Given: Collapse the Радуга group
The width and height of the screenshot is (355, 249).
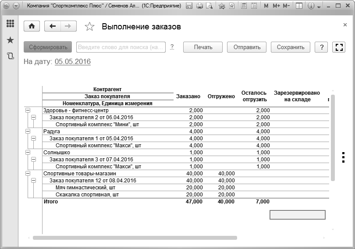Looking at the screenshot, I should pos(28,131).
